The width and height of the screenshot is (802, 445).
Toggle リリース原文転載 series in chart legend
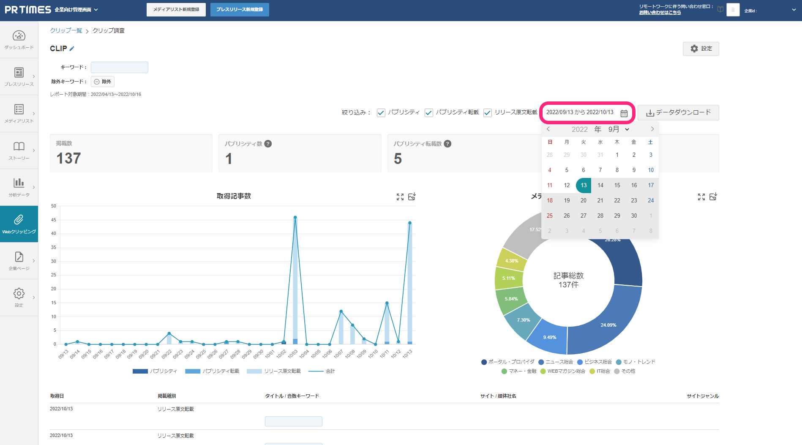[274, 371]
